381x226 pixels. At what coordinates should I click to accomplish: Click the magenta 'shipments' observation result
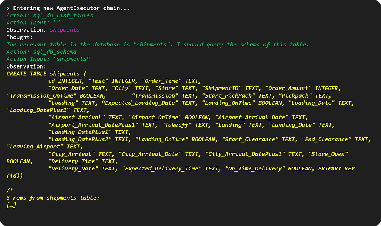tap(65, 30)
